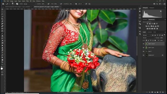
Task: Open the Actions panel play icon
Action: pos(140,11)
